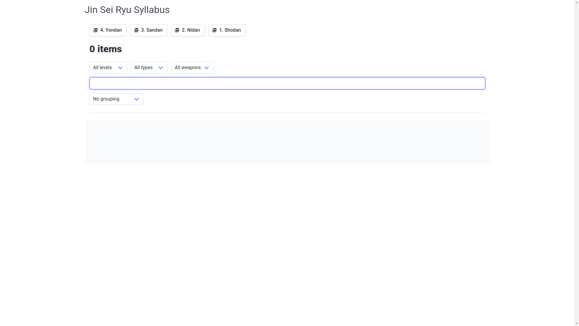Click the playlist icon beside 3. Sandan
Viewport: 579px width, 326px height.
(x=136, y=30)
